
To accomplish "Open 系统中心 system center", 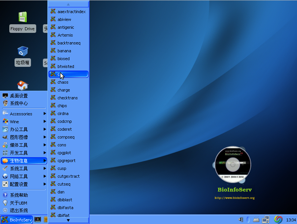I will coord(24,103).
